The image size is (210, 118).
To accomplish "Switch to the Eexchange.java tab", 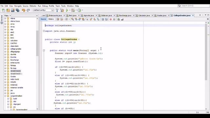I will coord(125,15).
